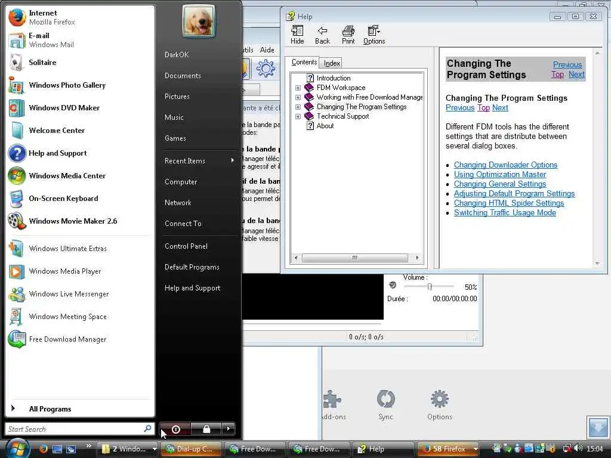
Task: Launch Windows Media Center
Action: [80, 176]
